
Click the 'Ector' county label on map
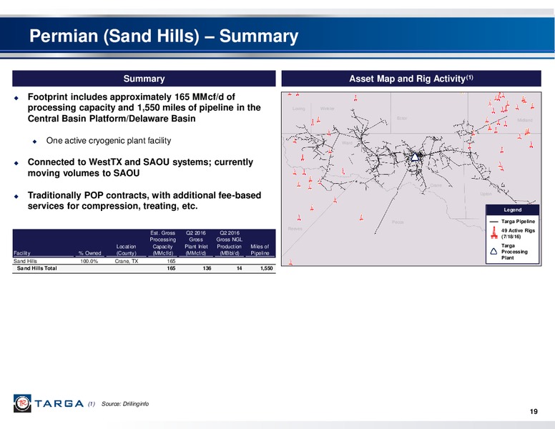(x=402, y=118)
